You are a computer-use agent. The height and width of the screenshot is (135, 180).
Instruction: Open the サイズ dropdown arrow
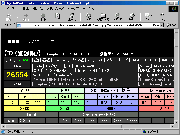point(166,15)
